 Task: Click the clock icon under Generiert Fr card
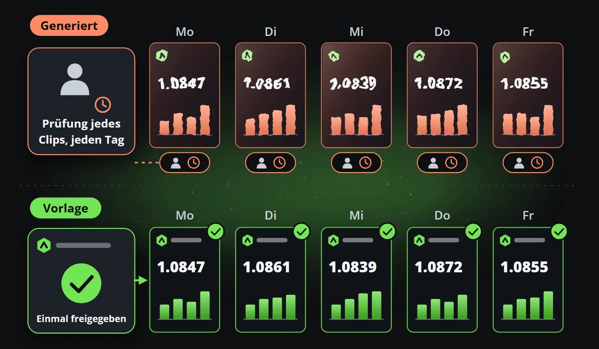(x=537, y=163)
